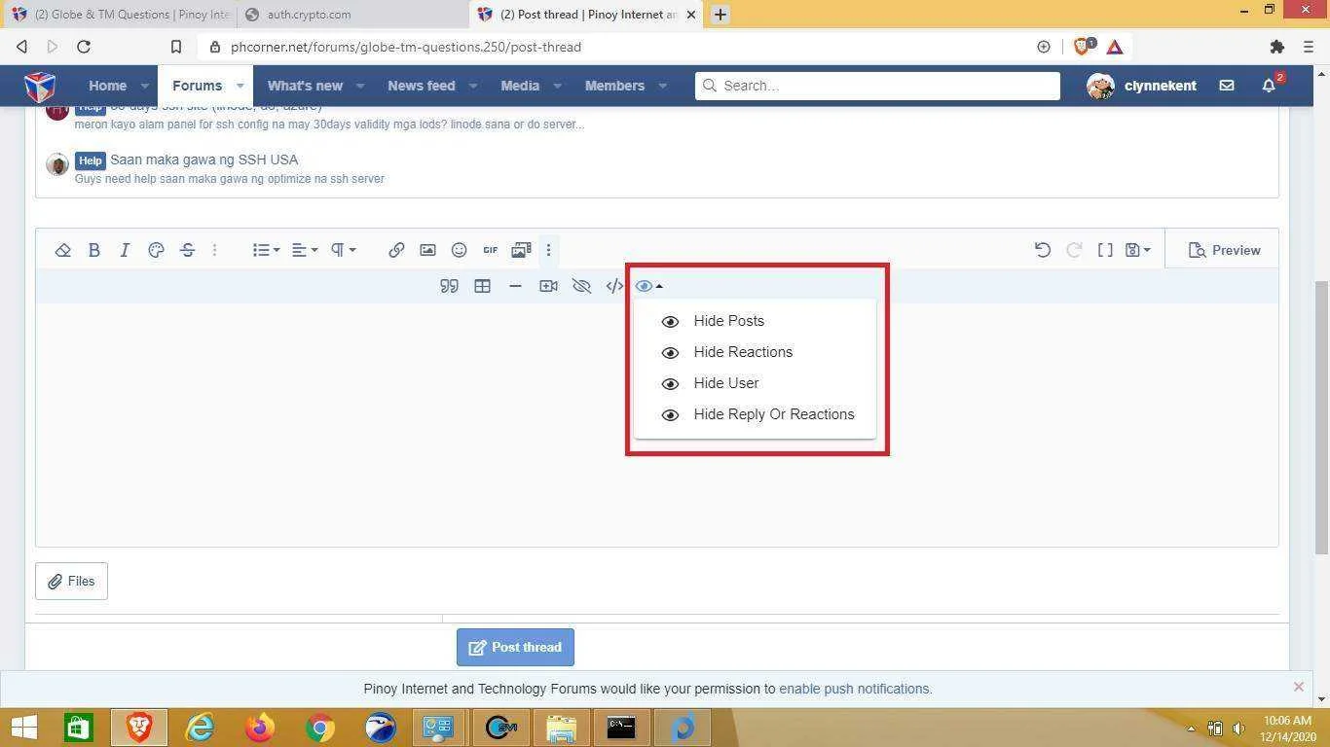Screen dimensions: 1330x747
Task: Click the spoiler crossed-eye icon
Action: click(x=581, y=286)
